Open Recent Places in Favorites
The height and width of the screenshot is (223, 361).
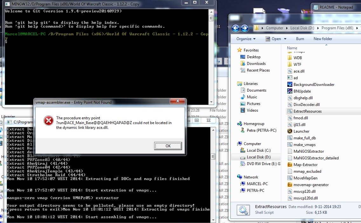[x=258, y=70]
